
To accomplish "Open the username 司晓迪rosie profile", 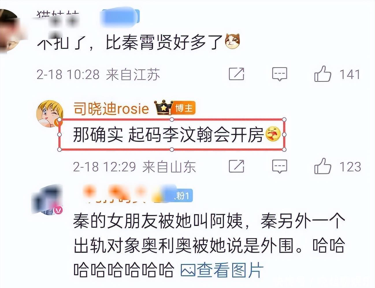I will coord(111,109).
